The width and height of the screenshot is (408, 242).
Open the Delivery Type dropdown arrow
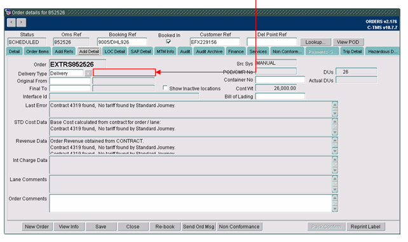(x=88, y=73)
